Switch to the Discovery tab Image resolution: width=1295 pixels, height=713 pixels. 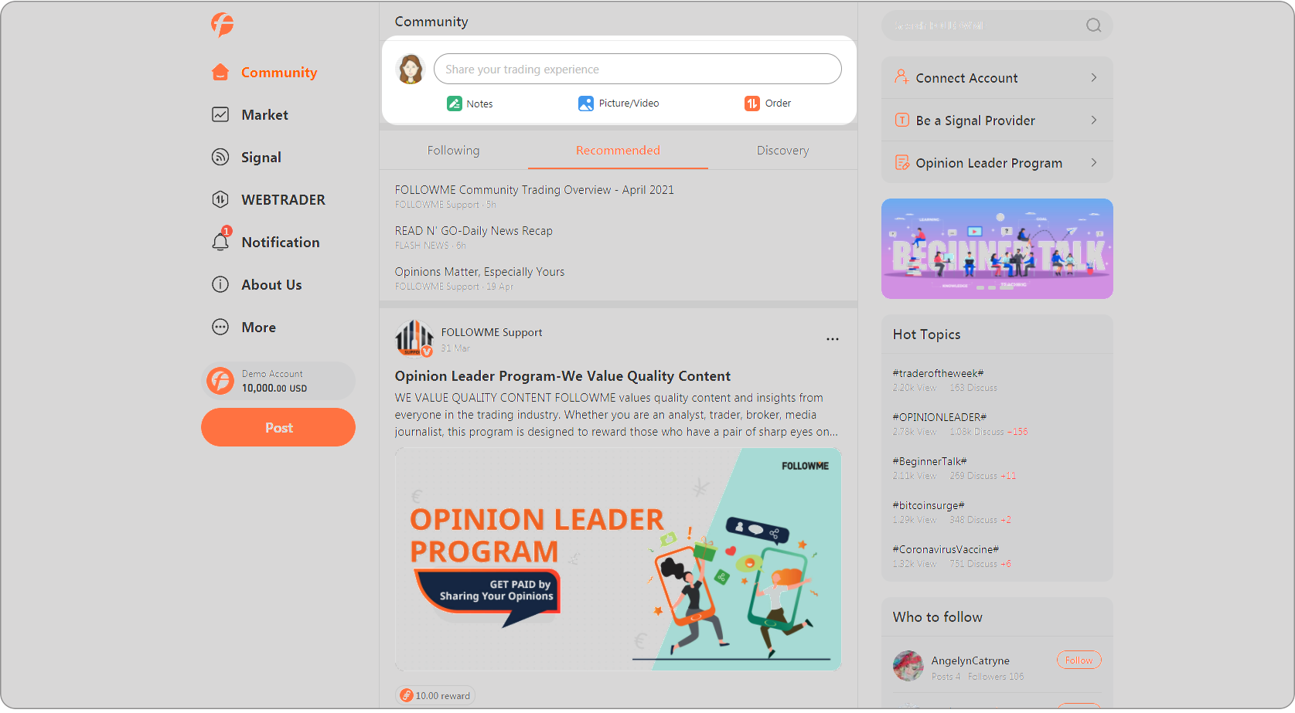click(782, 151)
